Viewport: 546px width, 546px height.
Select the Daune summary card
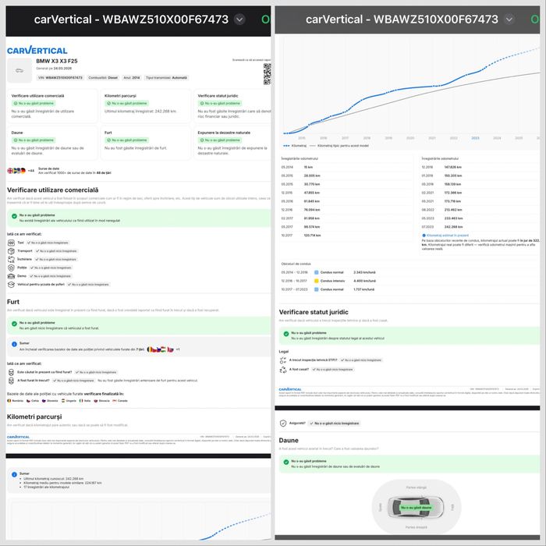pyautogui.click(x=52, y=143)
